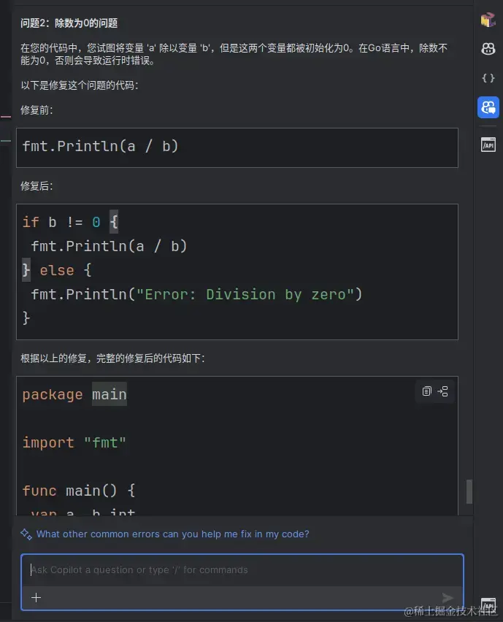Click the chat panel scrollbar thumb
Image resolution: width=503 pixels, height=622 pixels.
coord(469,491)
